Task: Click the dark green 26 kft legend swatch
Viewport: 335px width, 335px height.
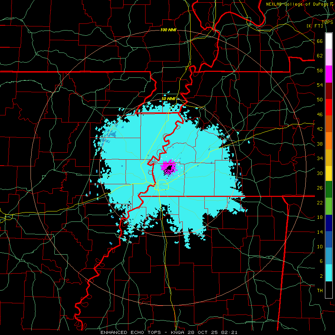Action: [x=329, y=189]
